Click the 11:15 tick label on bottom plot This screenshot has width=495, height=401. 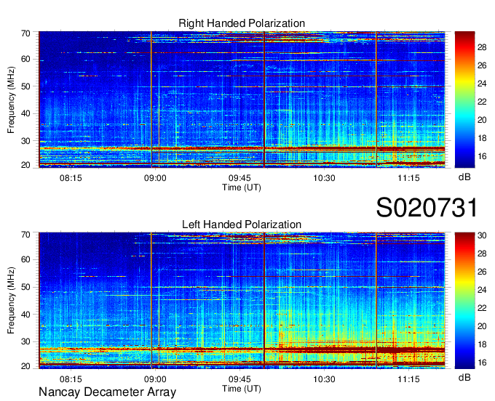click(408, 379)
